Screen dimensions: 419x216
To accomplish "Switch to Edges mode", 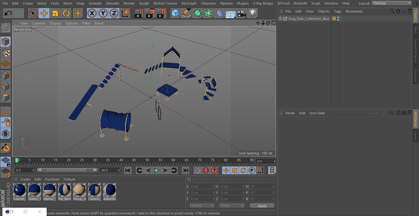I will click(x=6, y=86).
